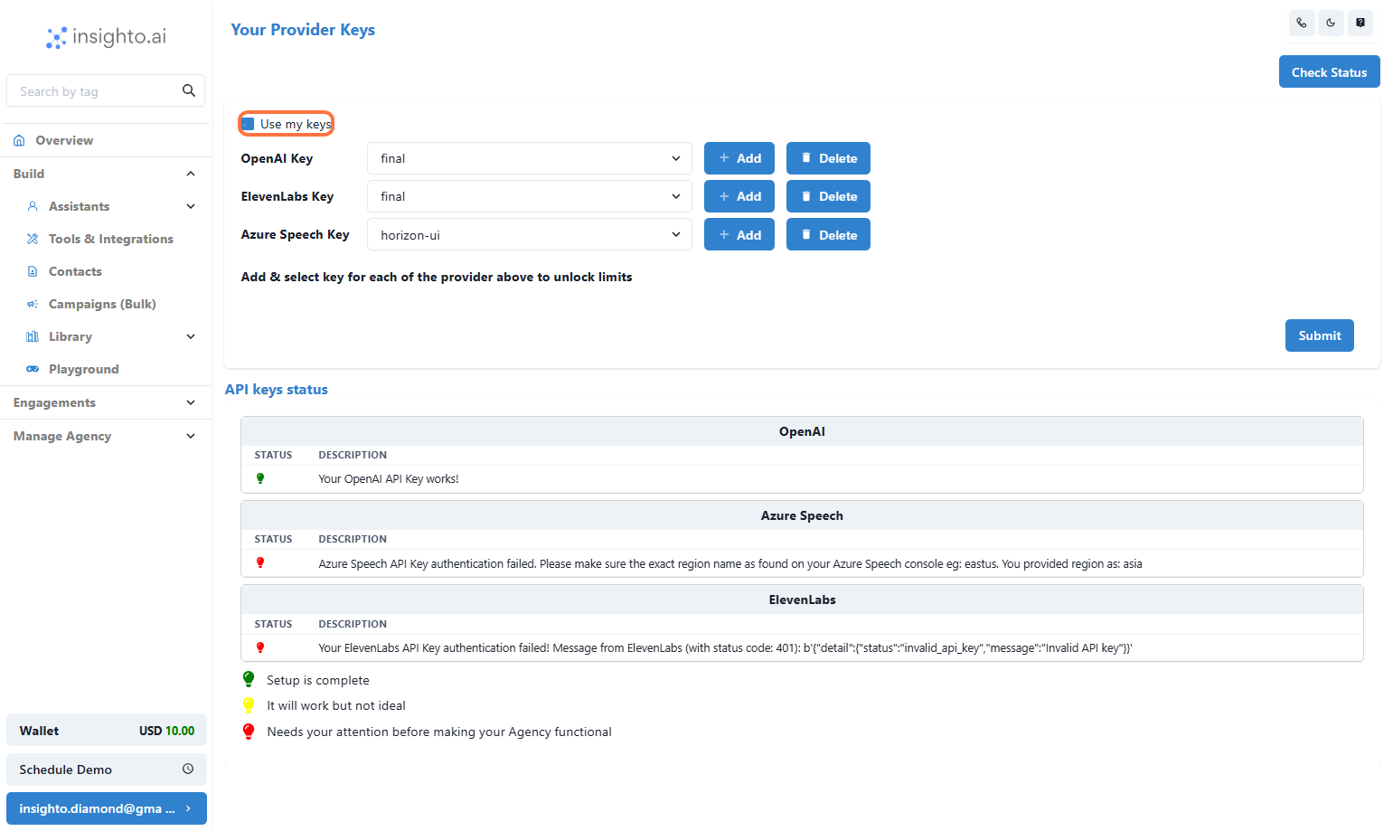Screen dimensions: 1393x831
Task: Click the Library books icon
Action: [x=33, y=336]
